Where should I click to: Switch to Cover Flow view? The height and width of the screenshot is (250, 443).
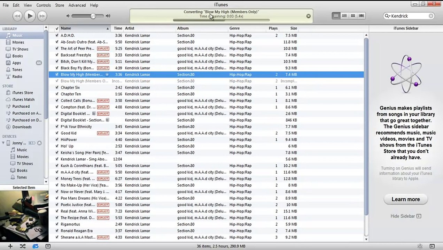click(361, 16)
